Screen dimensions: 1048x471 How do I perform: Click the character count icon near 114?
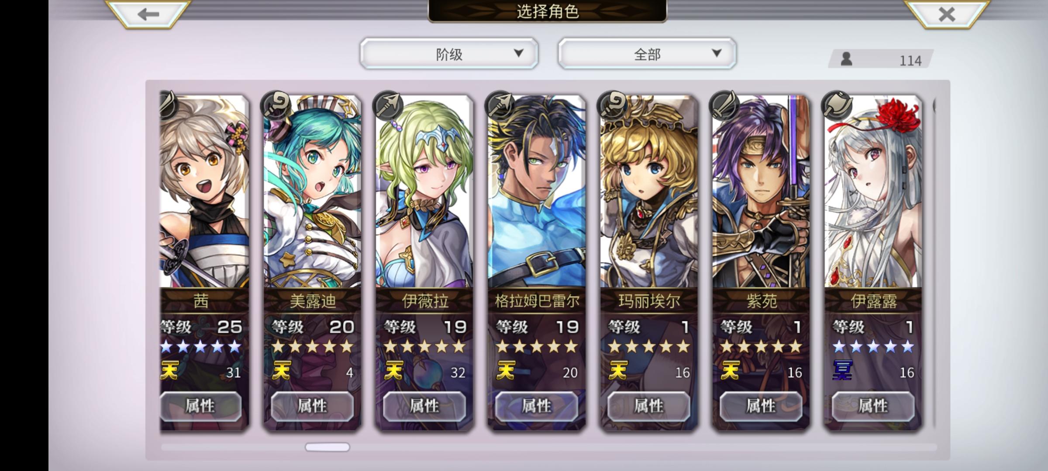[846, 59]
